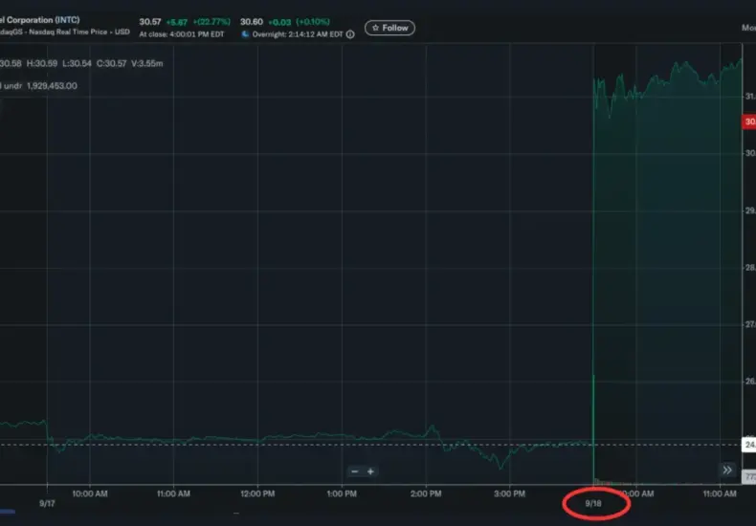The height and width of the screenshot is (526, 756).
Task: Select the circled 9/18 date marker
Action: [593, 503]
